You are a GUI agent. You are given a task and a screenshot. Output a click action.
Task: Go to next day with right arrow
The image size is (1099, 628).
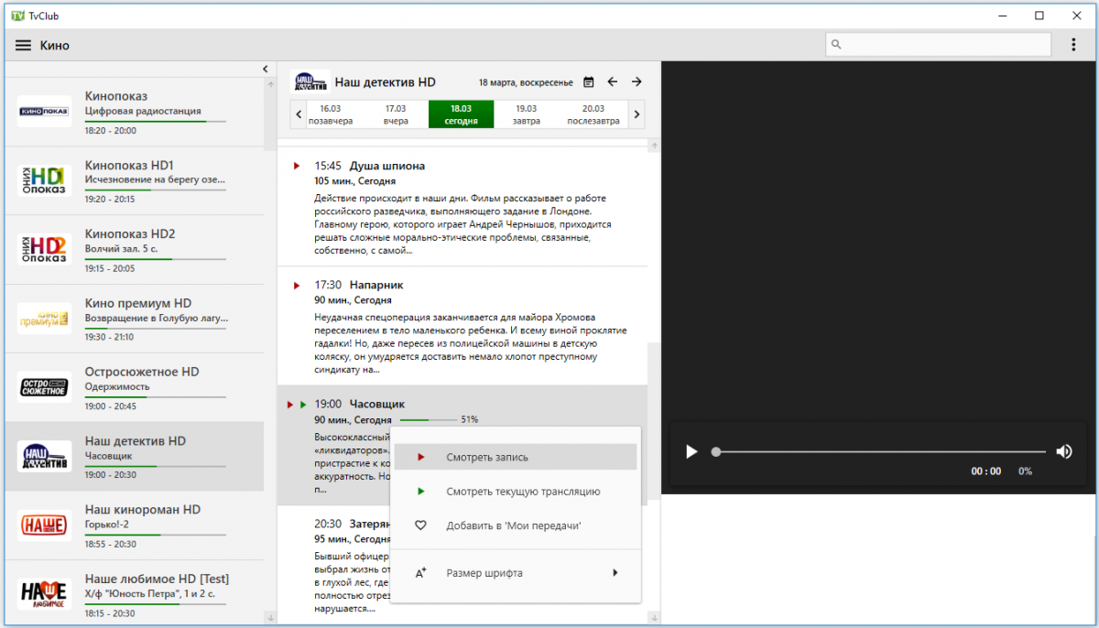[637, 81]
